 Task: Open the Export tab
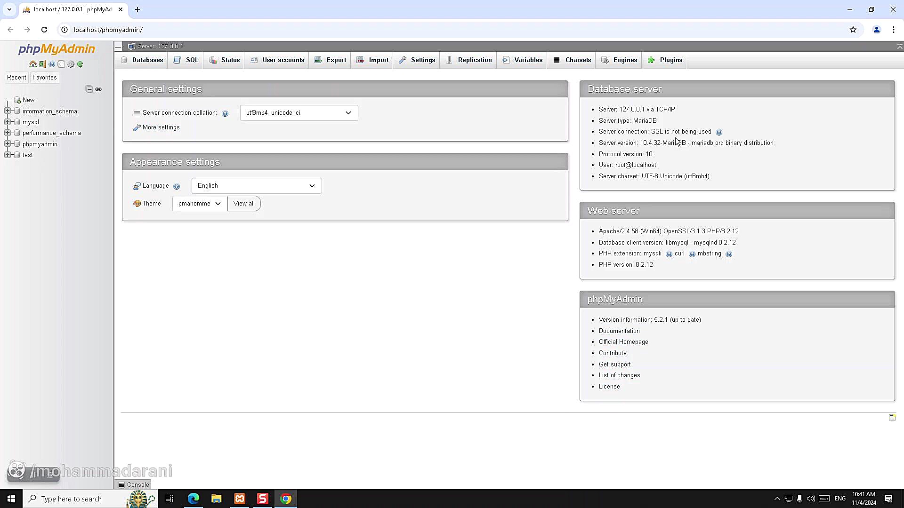pyautogui.click(x=330, y=60)
